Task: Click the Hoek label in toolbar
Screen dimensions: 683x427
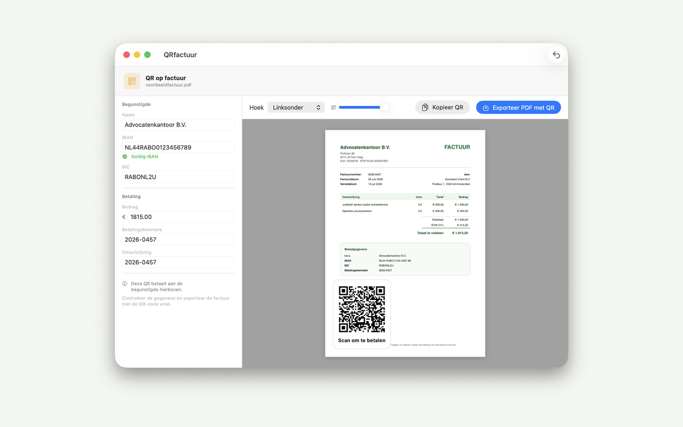Action: pyautogui.click(x=257, y=108)
